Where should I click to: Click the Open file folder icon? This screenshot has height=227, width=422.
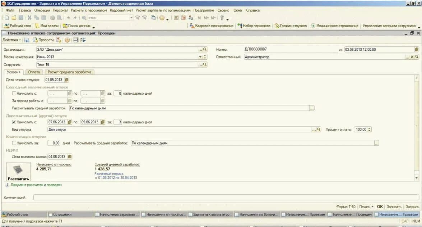[14, 18]
